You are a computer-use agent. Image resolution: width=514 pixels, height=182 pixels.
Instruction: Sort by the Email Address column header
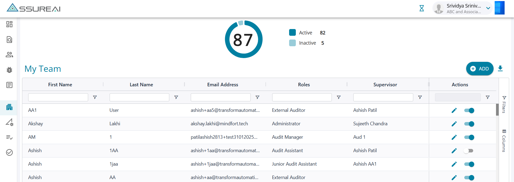tap(222, 85)
